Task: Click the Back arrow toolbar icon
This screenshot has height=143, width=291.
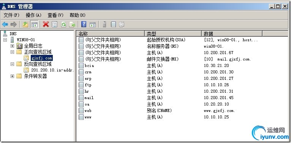Action: pyautogui.click(x=5, y=24)
